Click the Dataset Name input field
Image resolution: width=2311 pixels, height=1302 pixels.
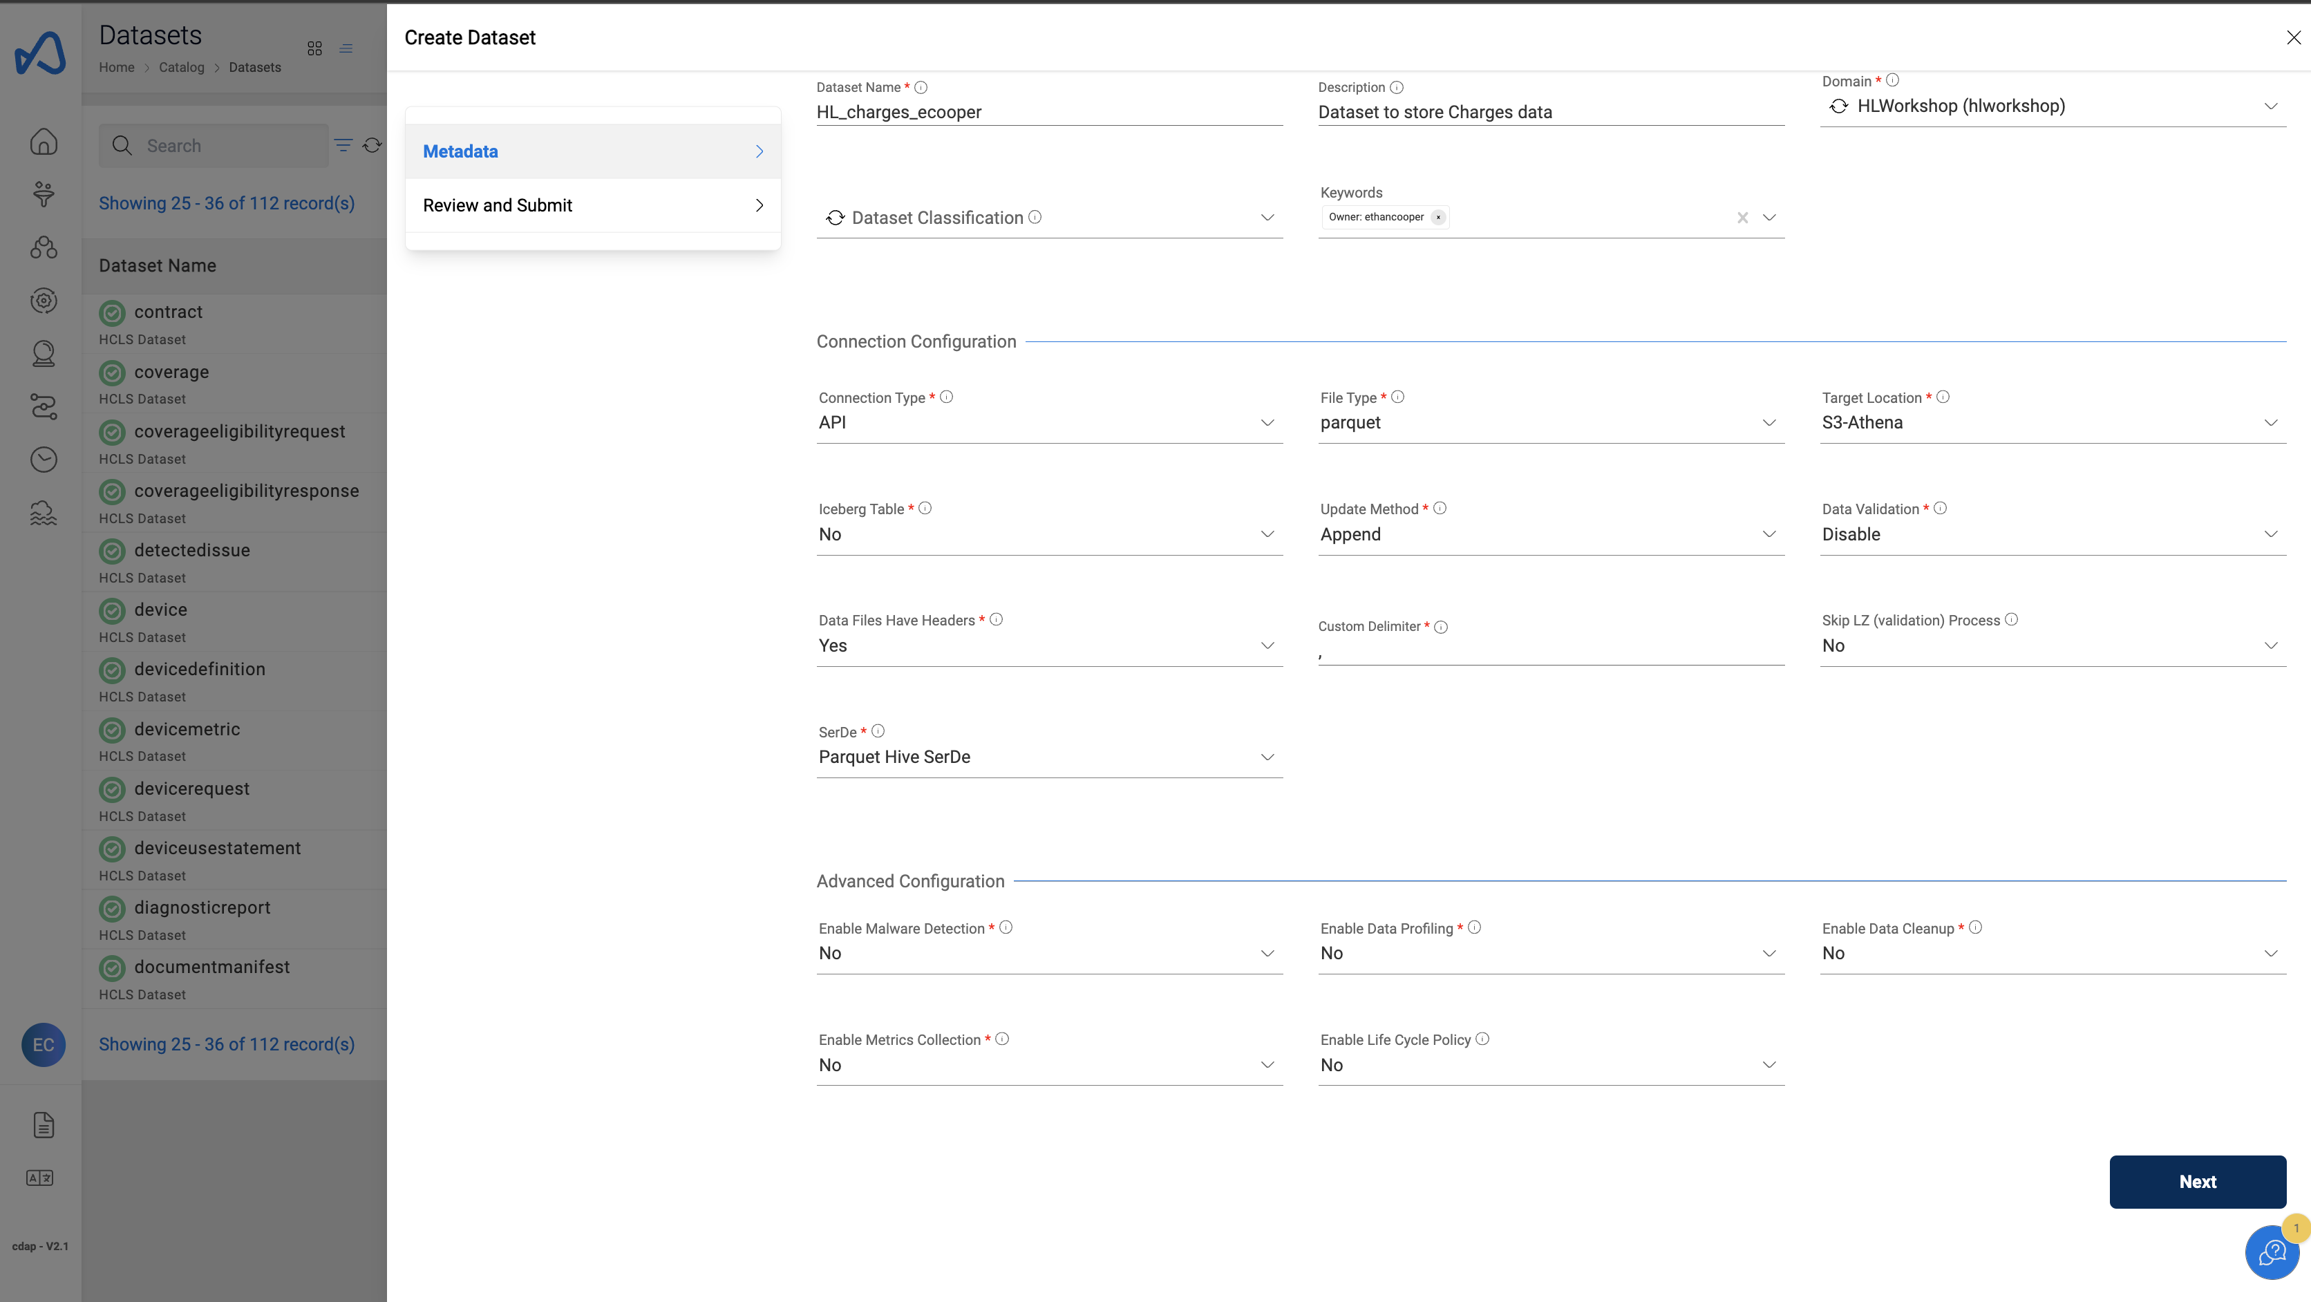pyautogui.click(x=1049, y=112)
